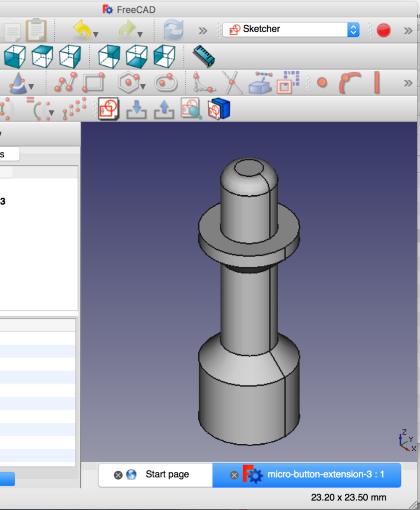This screenshot has height=510, width=420.
Task: Activate the Trim edge tool
Action: coord(232,83)
